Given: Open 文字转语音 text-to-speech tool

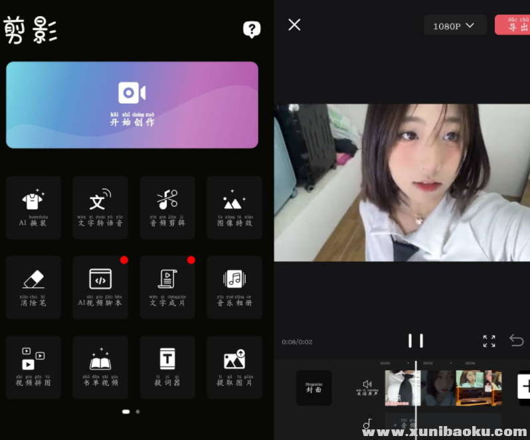Looking at the screenshot, I should (x=100, y=207).
